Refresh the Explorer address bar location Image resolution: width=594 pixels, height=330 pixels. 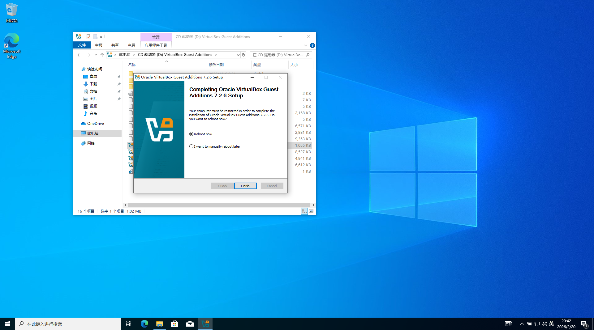point(243,55)
